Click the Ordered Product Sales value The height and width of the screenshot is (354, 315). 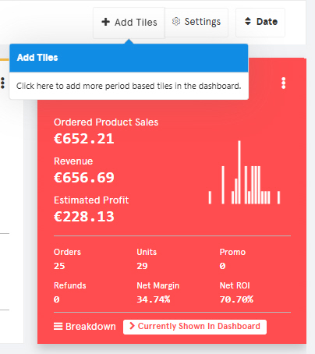tap(84, 139)
